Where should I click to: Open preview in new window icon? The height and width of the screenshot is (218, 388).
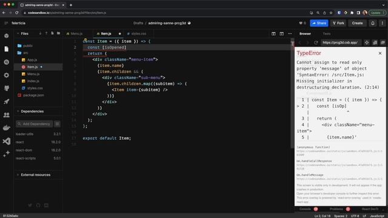coord(383,42)
